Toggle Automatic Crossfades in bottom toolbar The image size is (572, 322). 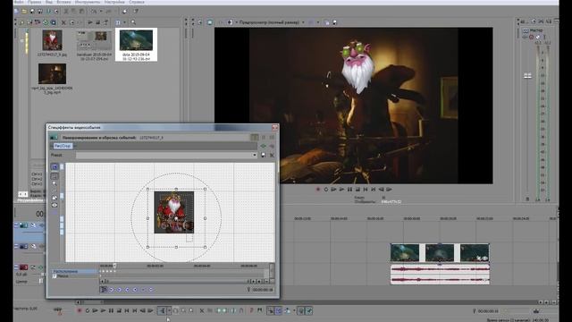[278, 310]
